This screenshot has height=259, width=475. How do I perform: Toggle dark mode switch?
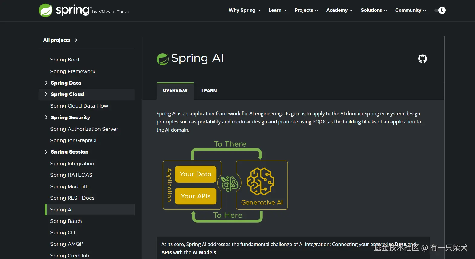point(440,10)
